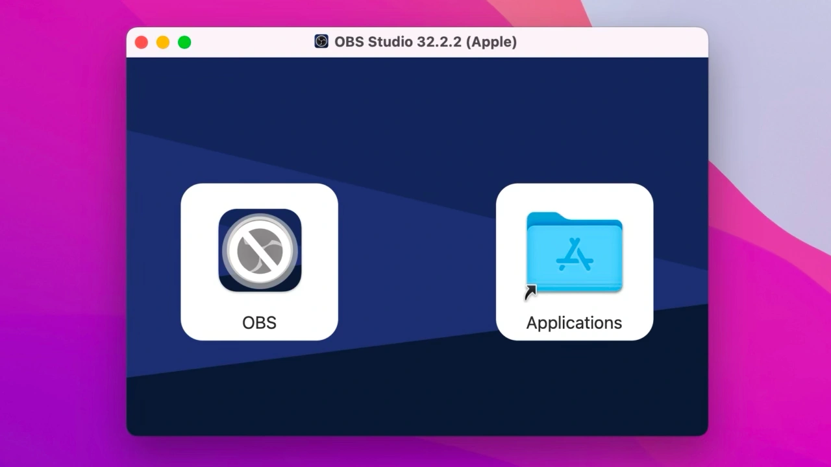
Task: Select the Applications folder shortcut icon
Action: tap(574, 253)
